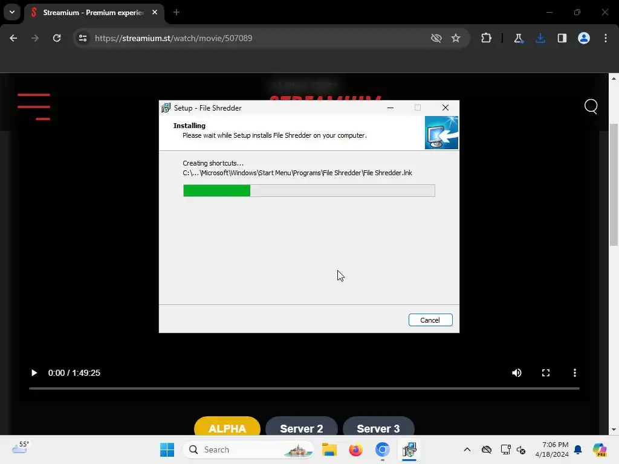619x464 pixels.
Task: Click the page scrollbar down arrow
Action: pos(614,430)
